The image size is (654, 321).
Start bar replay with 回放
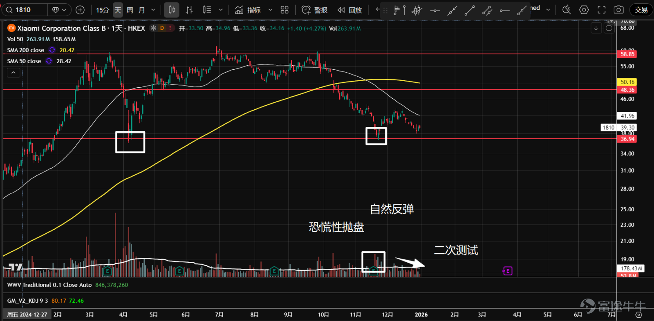[349, 10]
